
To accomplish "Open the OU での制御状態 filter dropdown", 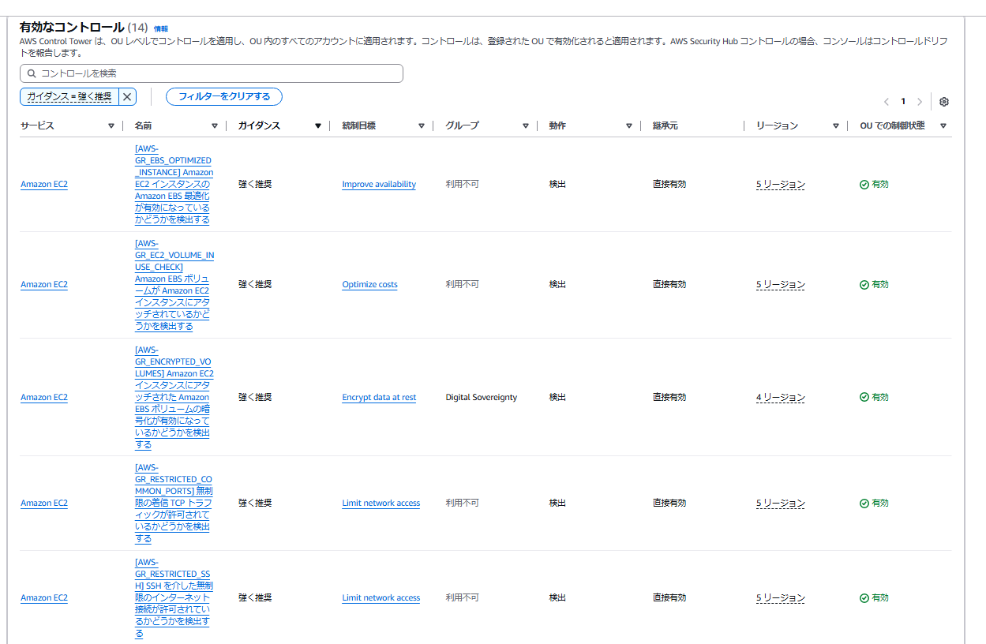I will (943, 125).
